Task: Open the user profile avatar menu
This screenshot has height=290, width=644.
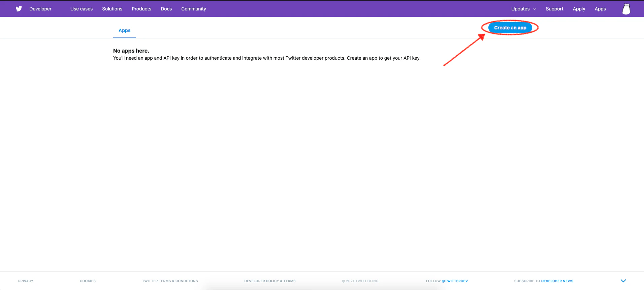Action: (x=626, y=9)
